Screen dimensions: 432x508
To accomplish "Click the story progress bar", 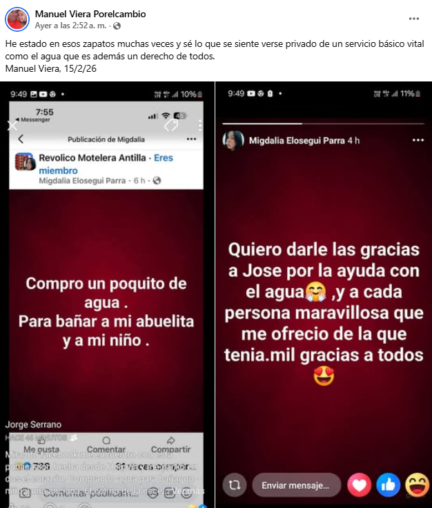I will click(323, 124).
